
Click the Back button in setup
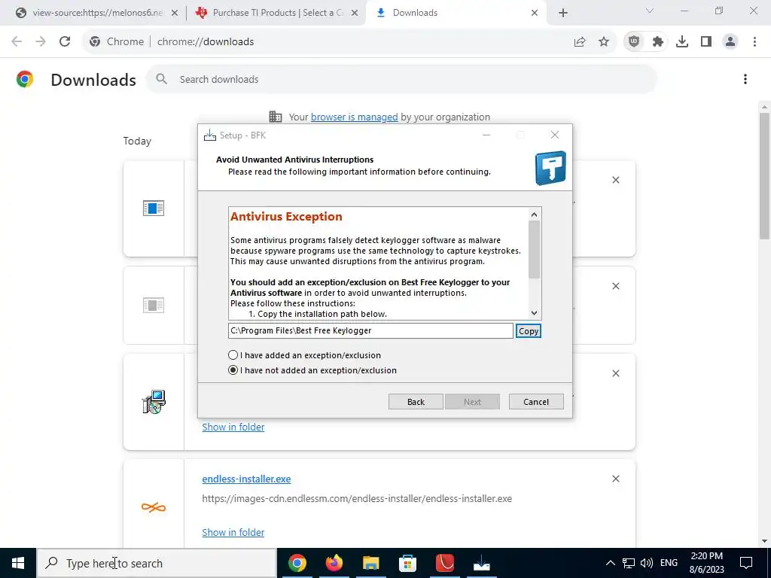coord(416,402)
